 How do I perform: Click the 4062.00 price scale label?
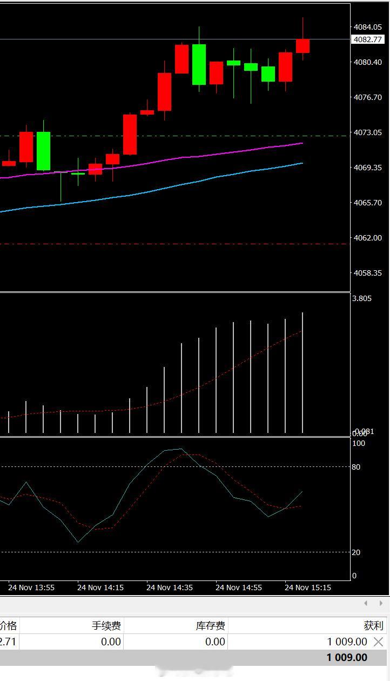368,238
